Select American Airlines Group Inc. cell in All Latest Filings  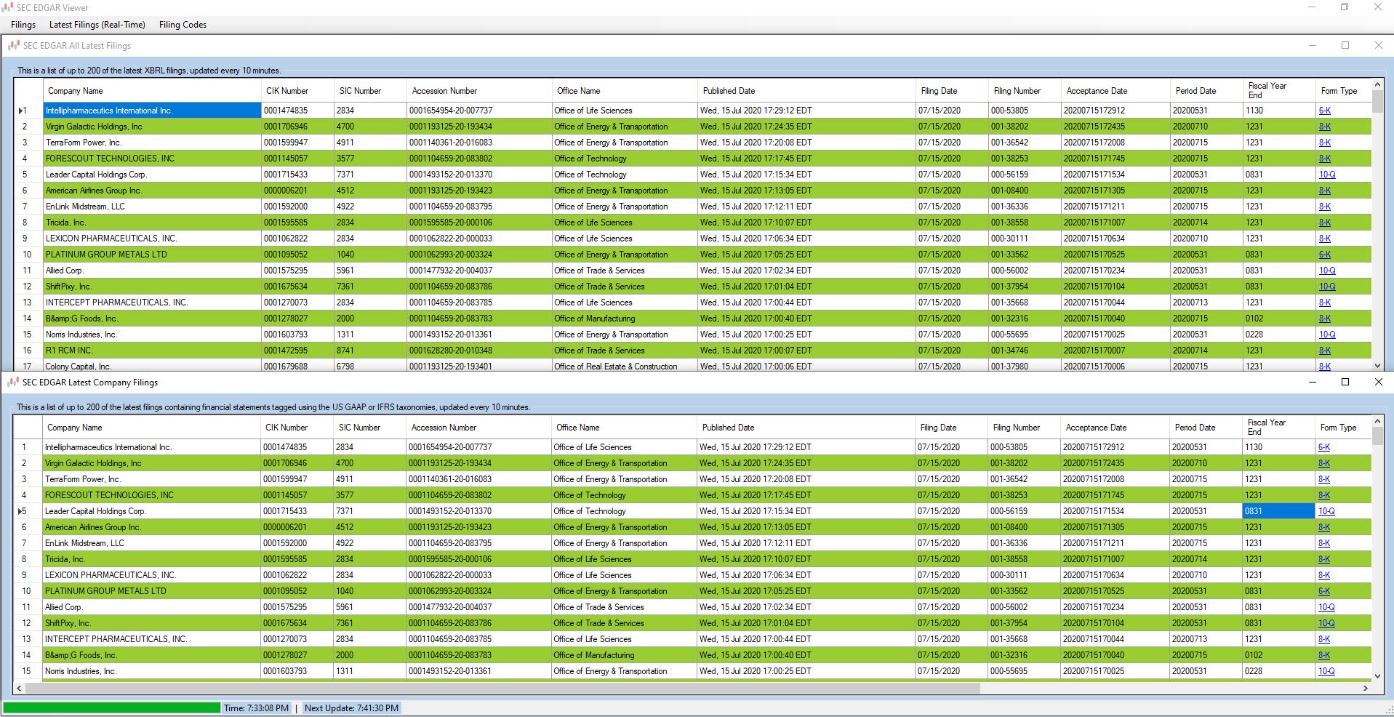pyautogui.click(x=152, y=191)
